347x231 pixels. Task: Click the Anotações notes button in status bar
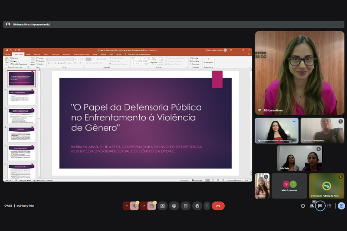tap(185, 180)
